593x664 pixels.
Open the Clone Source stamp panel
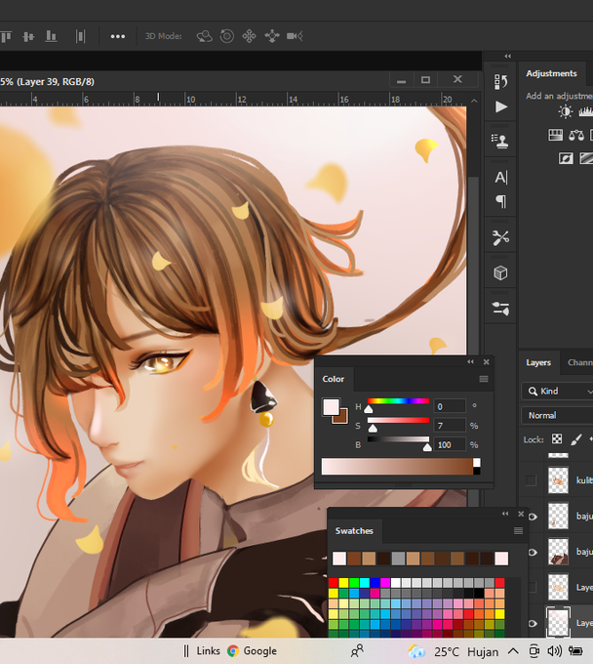click(x=500, y=141)
